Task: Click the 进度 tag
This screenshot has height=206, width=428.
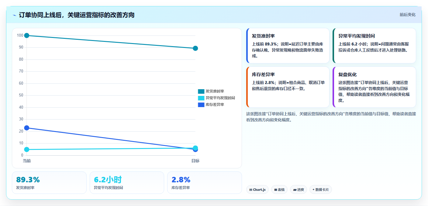Action: pyautogui.click(x=299, y=190)
